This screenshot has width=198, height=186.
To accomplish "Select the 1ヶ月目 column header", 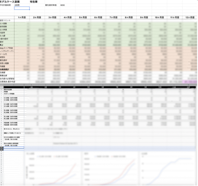I will tap(22, 17).
